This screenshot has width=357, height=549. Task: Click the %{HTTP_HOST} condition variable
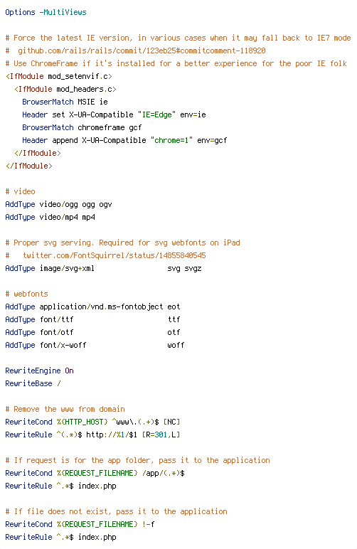[x=82, y=422]
